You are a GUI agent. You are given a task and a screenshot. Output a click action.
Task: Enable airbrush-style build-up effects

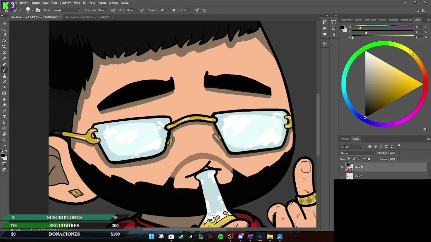point(142,10)
